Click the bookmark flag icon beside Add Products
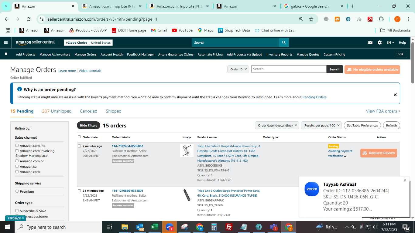This screenshot has height=233, width=415. pyautogui.click(x=6, y=54)
